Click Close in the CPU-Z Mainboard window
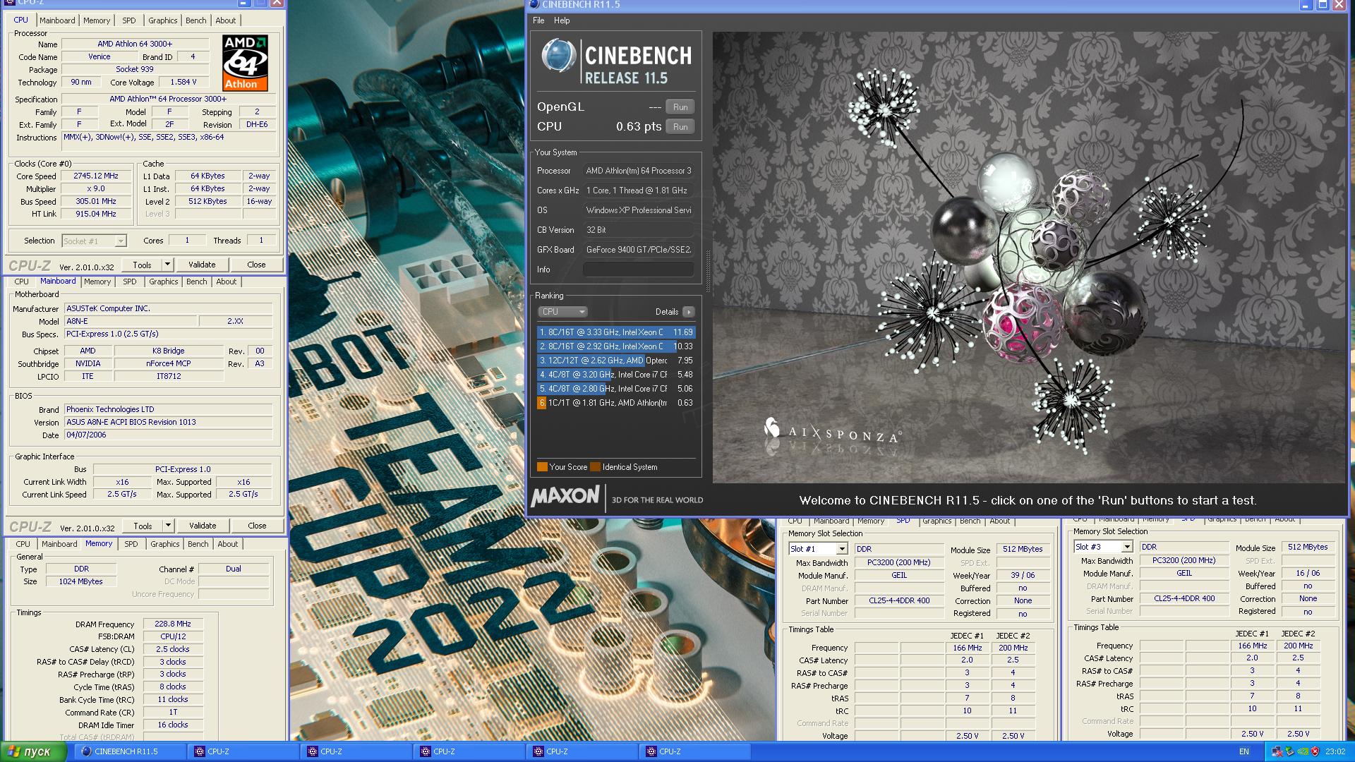Viewport: 1355px width, 762px height. click(257, 526)
